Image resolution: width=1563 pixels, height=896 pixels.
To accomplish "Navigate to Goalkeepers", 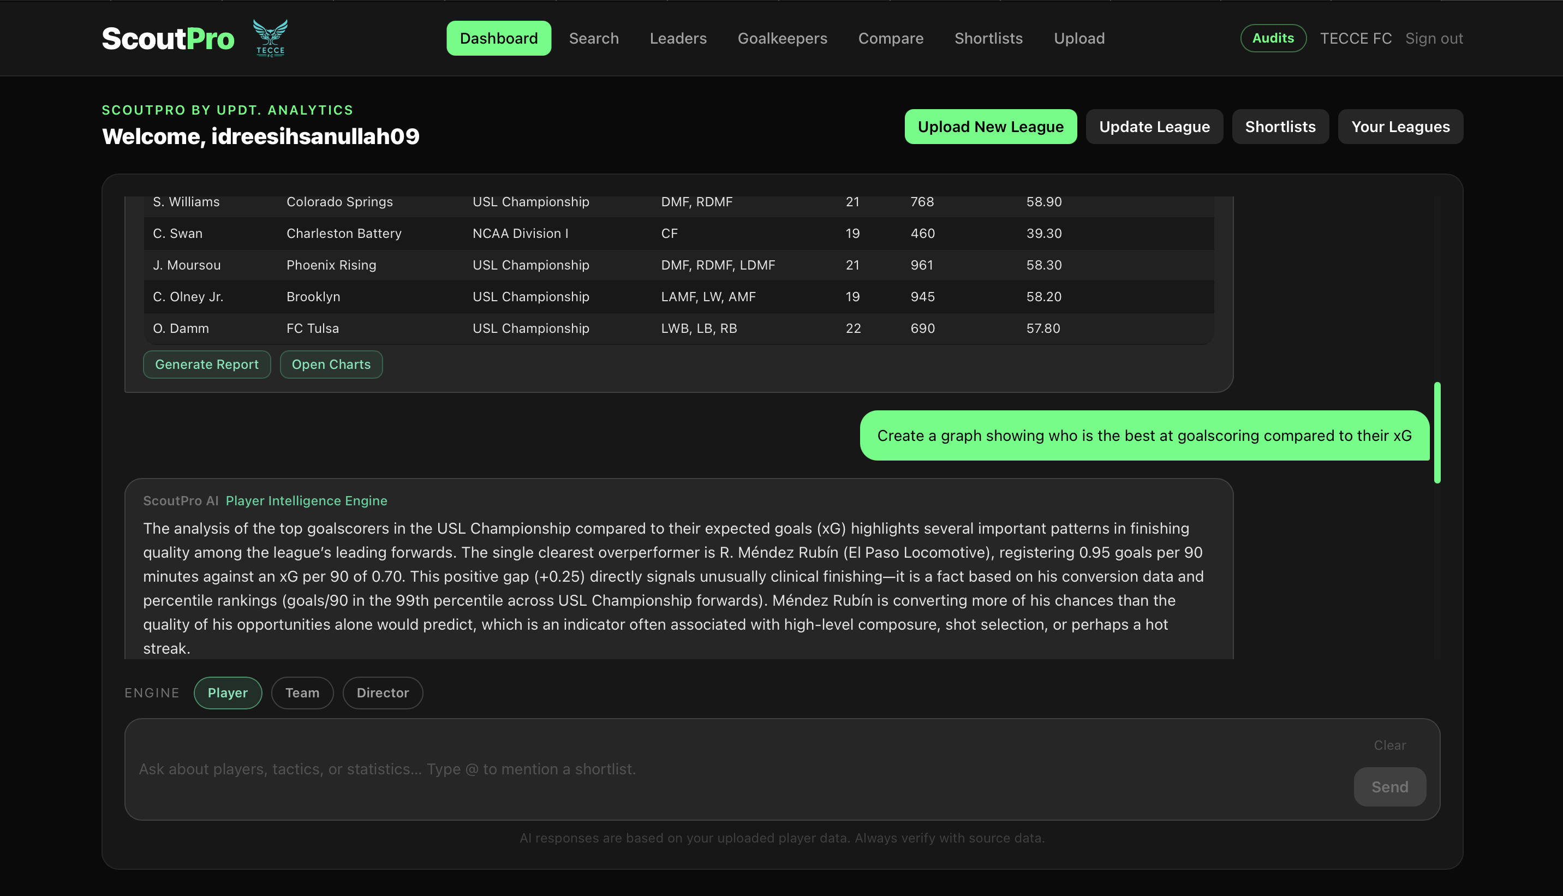I will pyautogui.click(x=782, y=38).
